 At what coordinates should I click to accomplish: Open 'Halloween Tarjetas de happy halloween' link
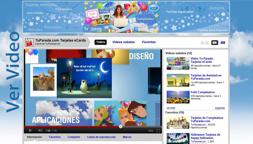(x=206, y=136)
